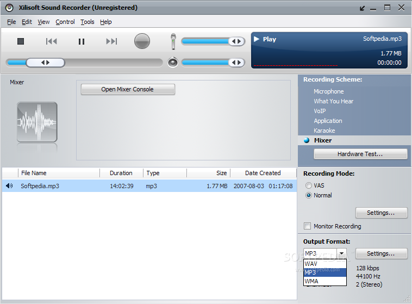Open Recording Mode Settings button
Screen dimensions: 412x304
[381, 213]
